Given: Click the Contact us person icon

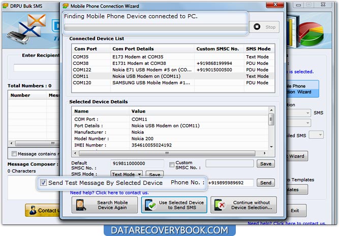Looking at the screenshot, I should (33, 210).
